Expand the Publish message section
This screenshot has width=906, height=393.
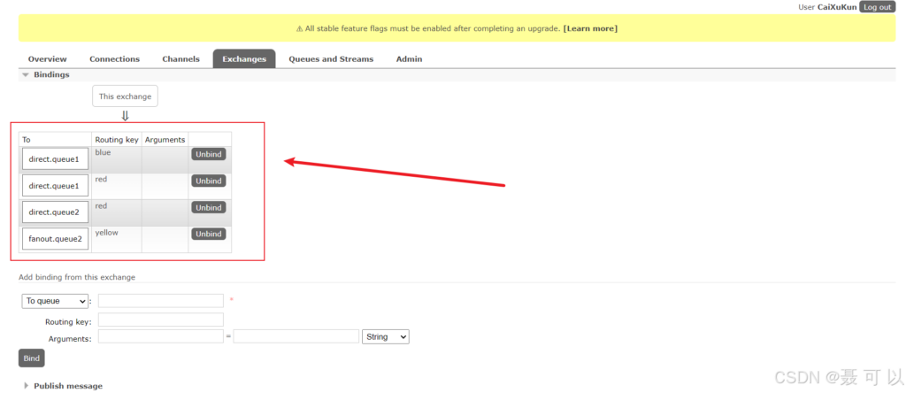(x=67, y=386)
